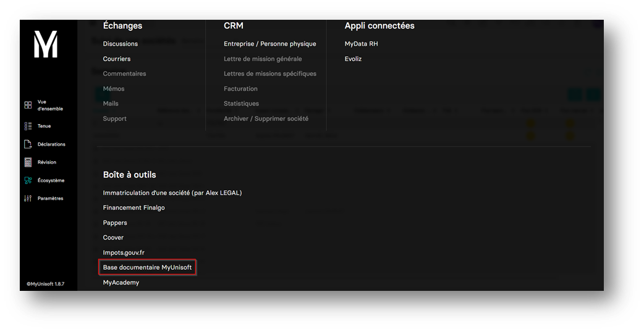Click the Appli connectées heading
Viewport: 644px width, 331px height.
379,25
